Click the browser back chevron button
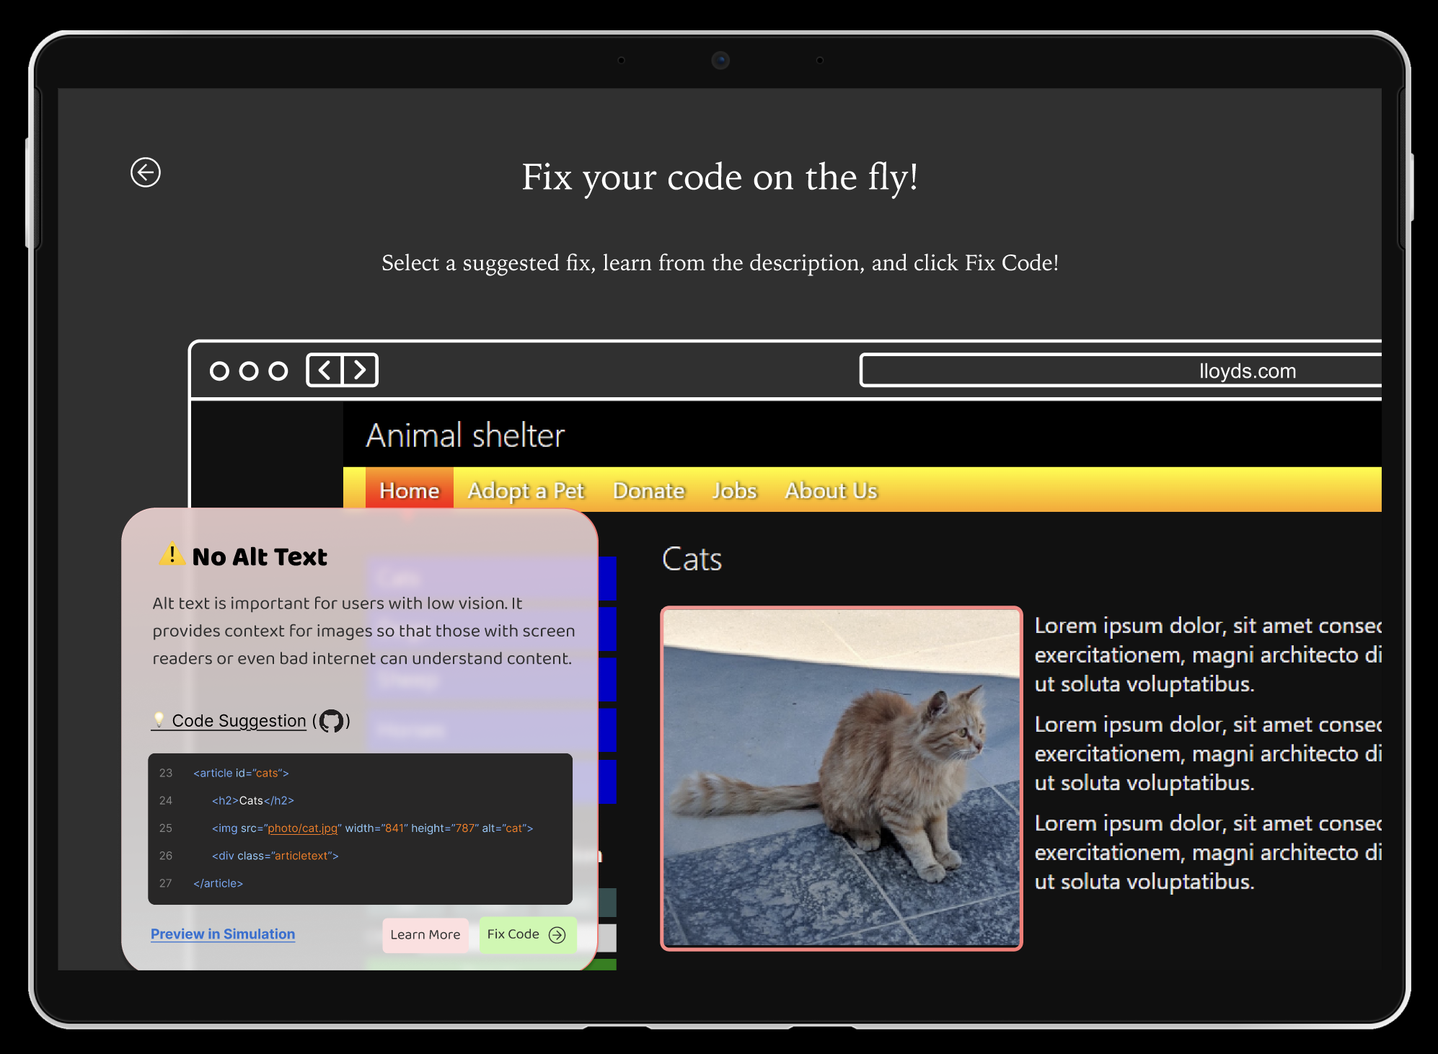Screen dimensions: 1438x1054 325,371
